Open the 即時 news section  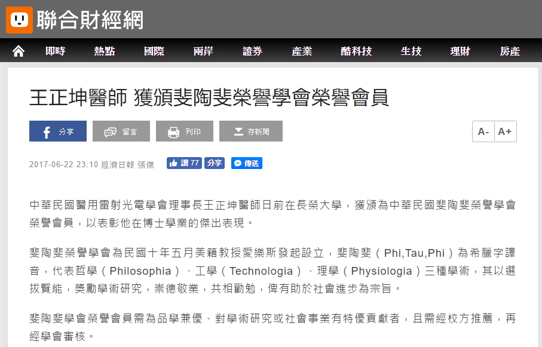click(56, 51)
